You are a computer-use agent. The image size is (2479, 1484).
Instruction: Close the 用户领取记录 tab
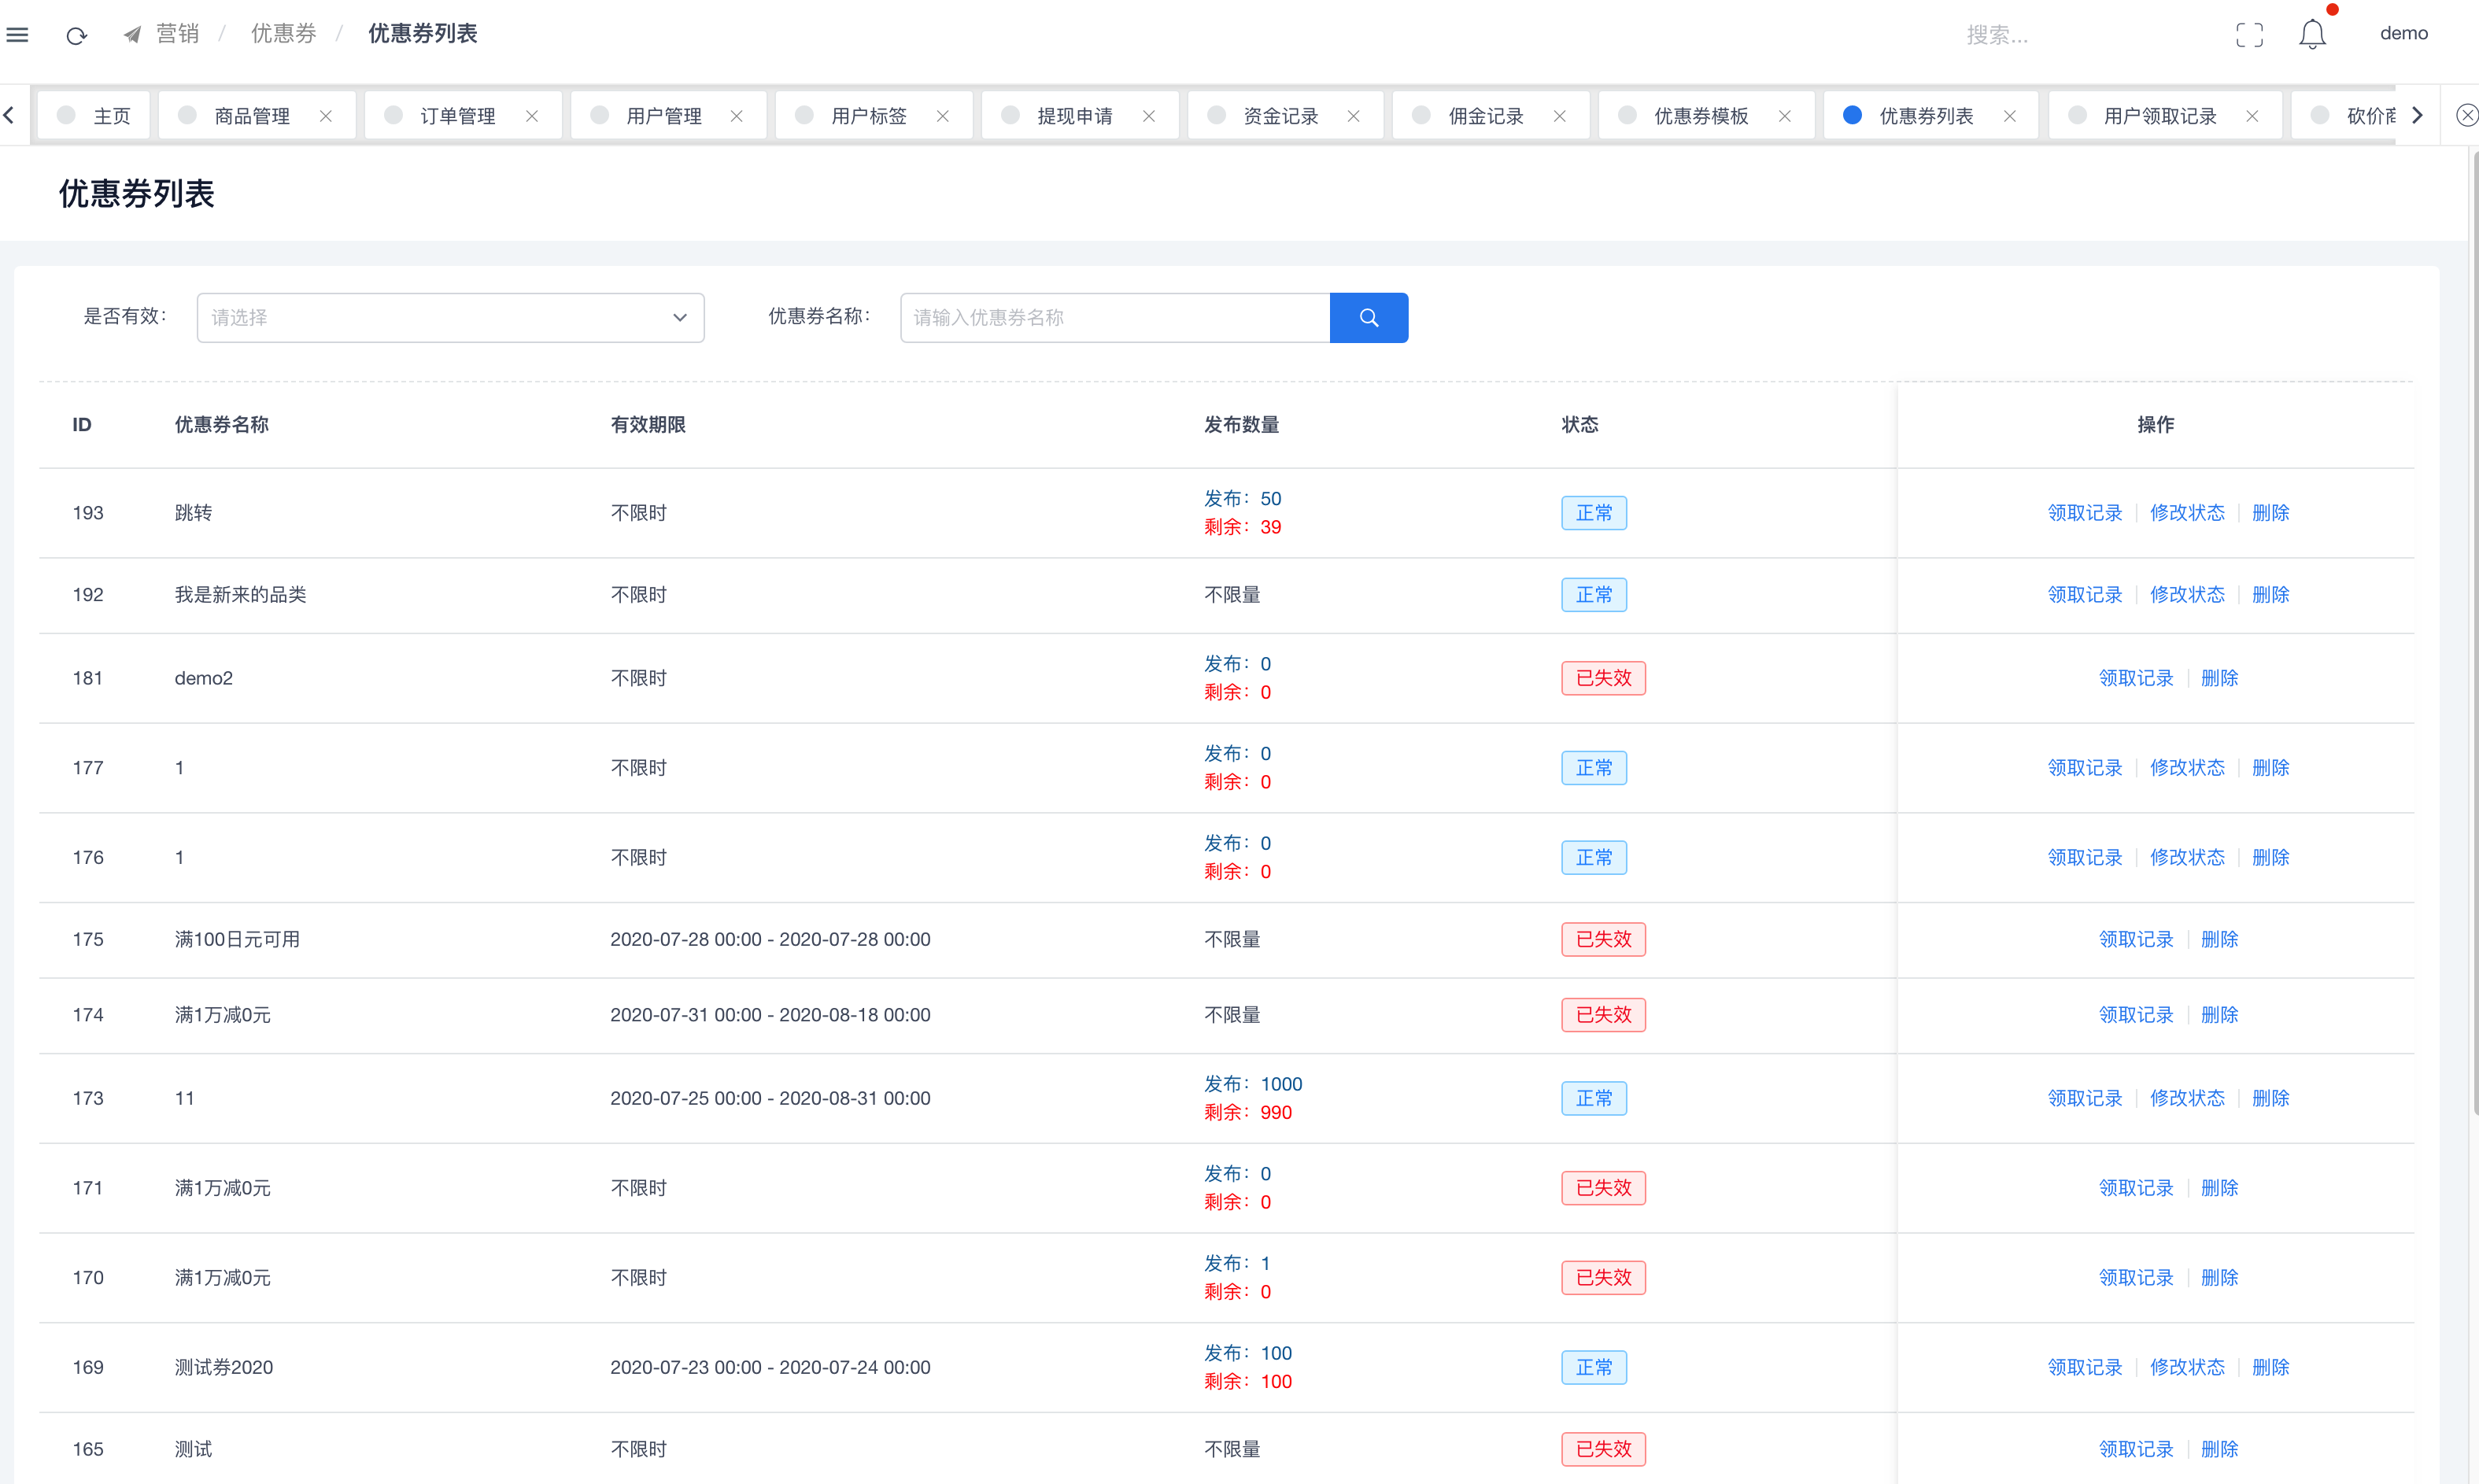[2253, 116]
